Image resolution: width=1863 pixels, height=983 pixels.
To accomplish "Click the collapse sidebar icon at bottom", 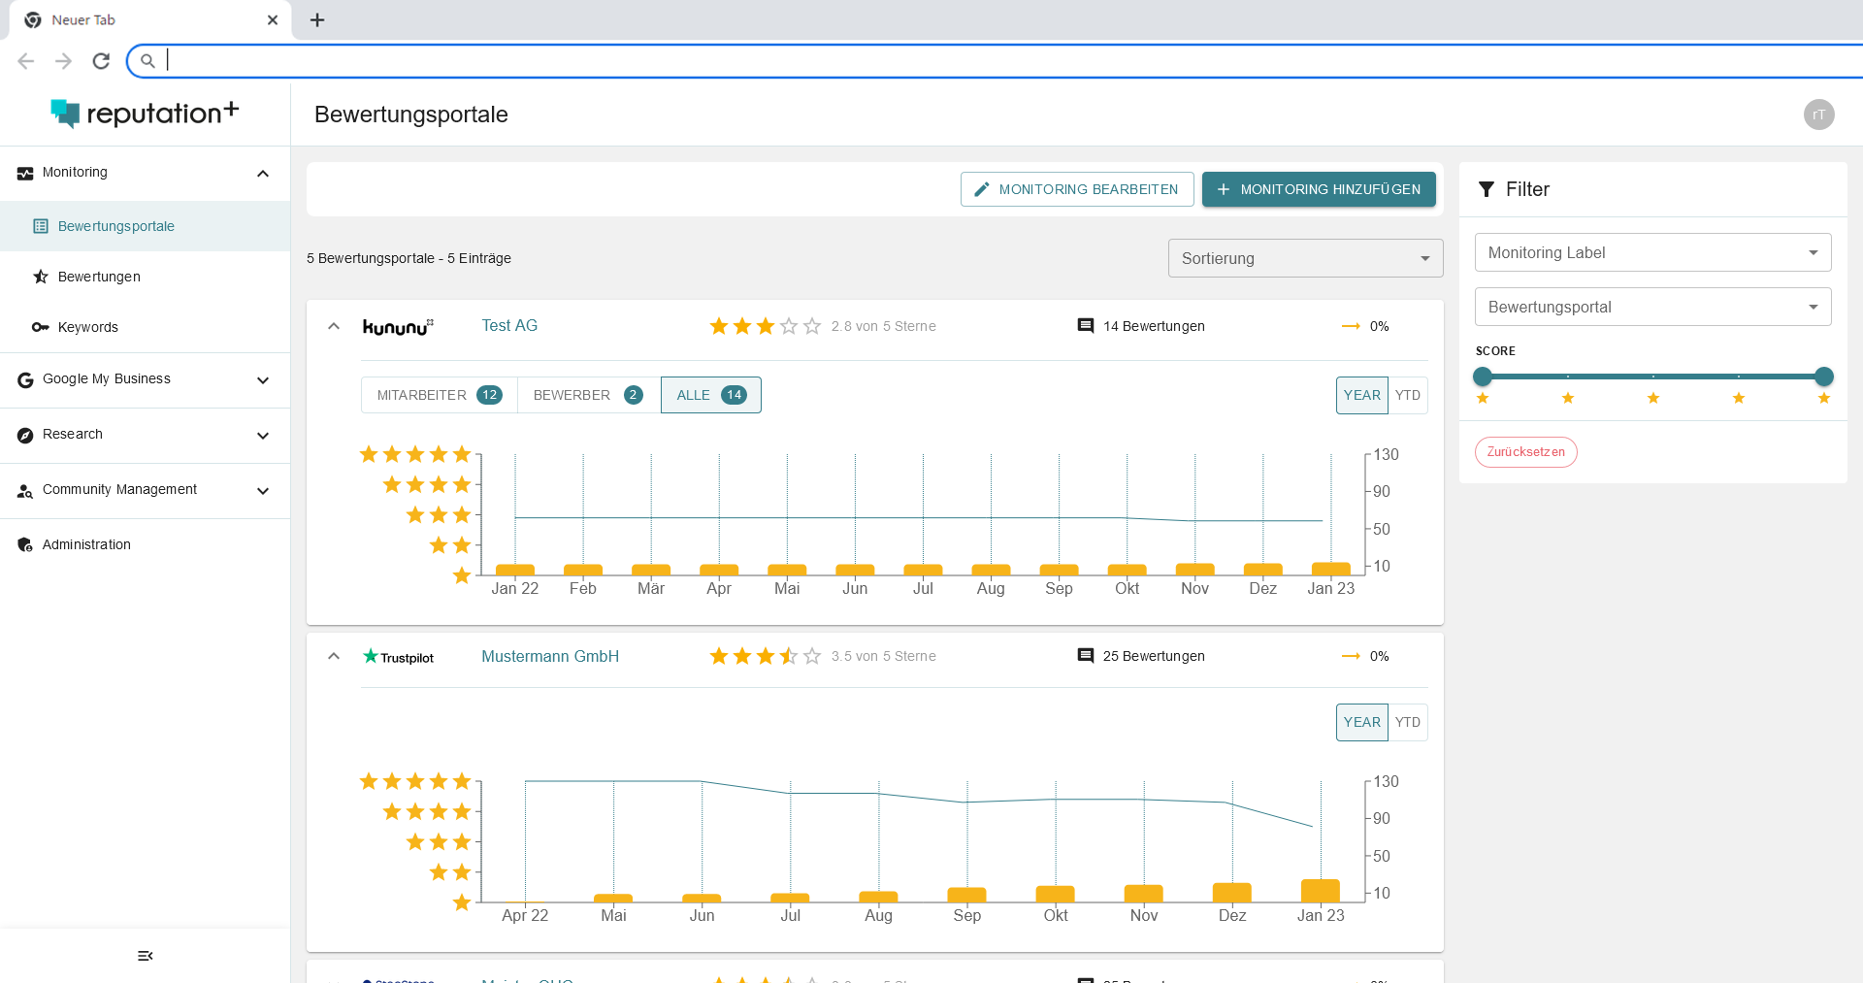I will coord(146,956).
